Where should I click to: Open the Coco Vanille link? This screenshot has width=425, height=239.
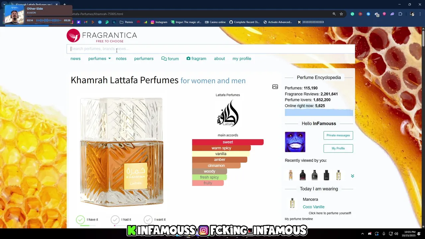(x=313, y=207)
